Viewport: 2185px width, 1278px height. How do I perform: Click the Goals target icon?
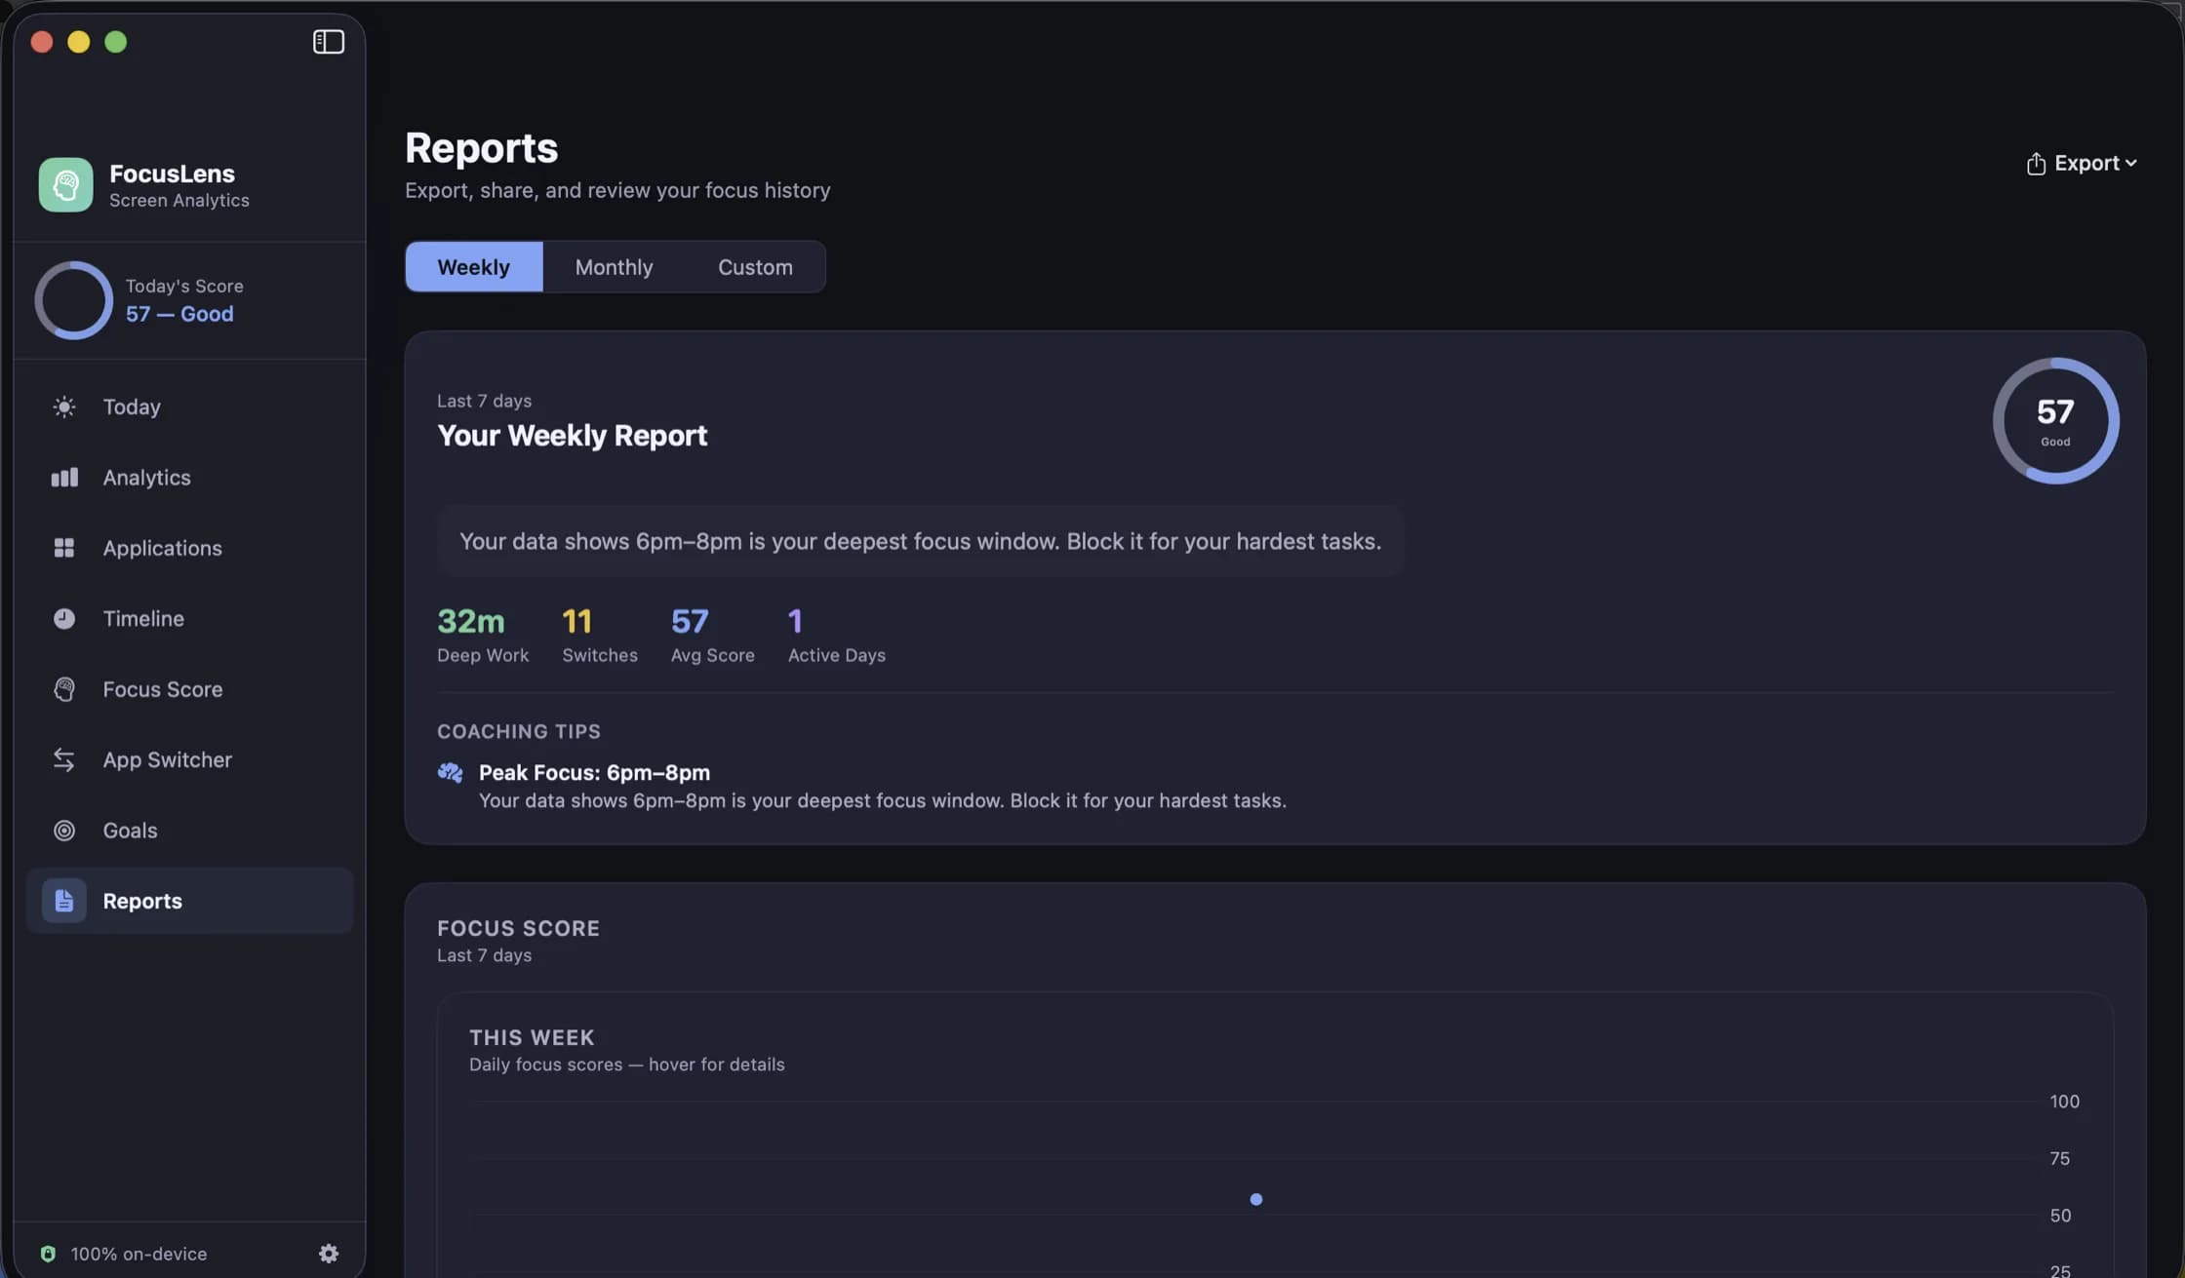tap(63, 831)
